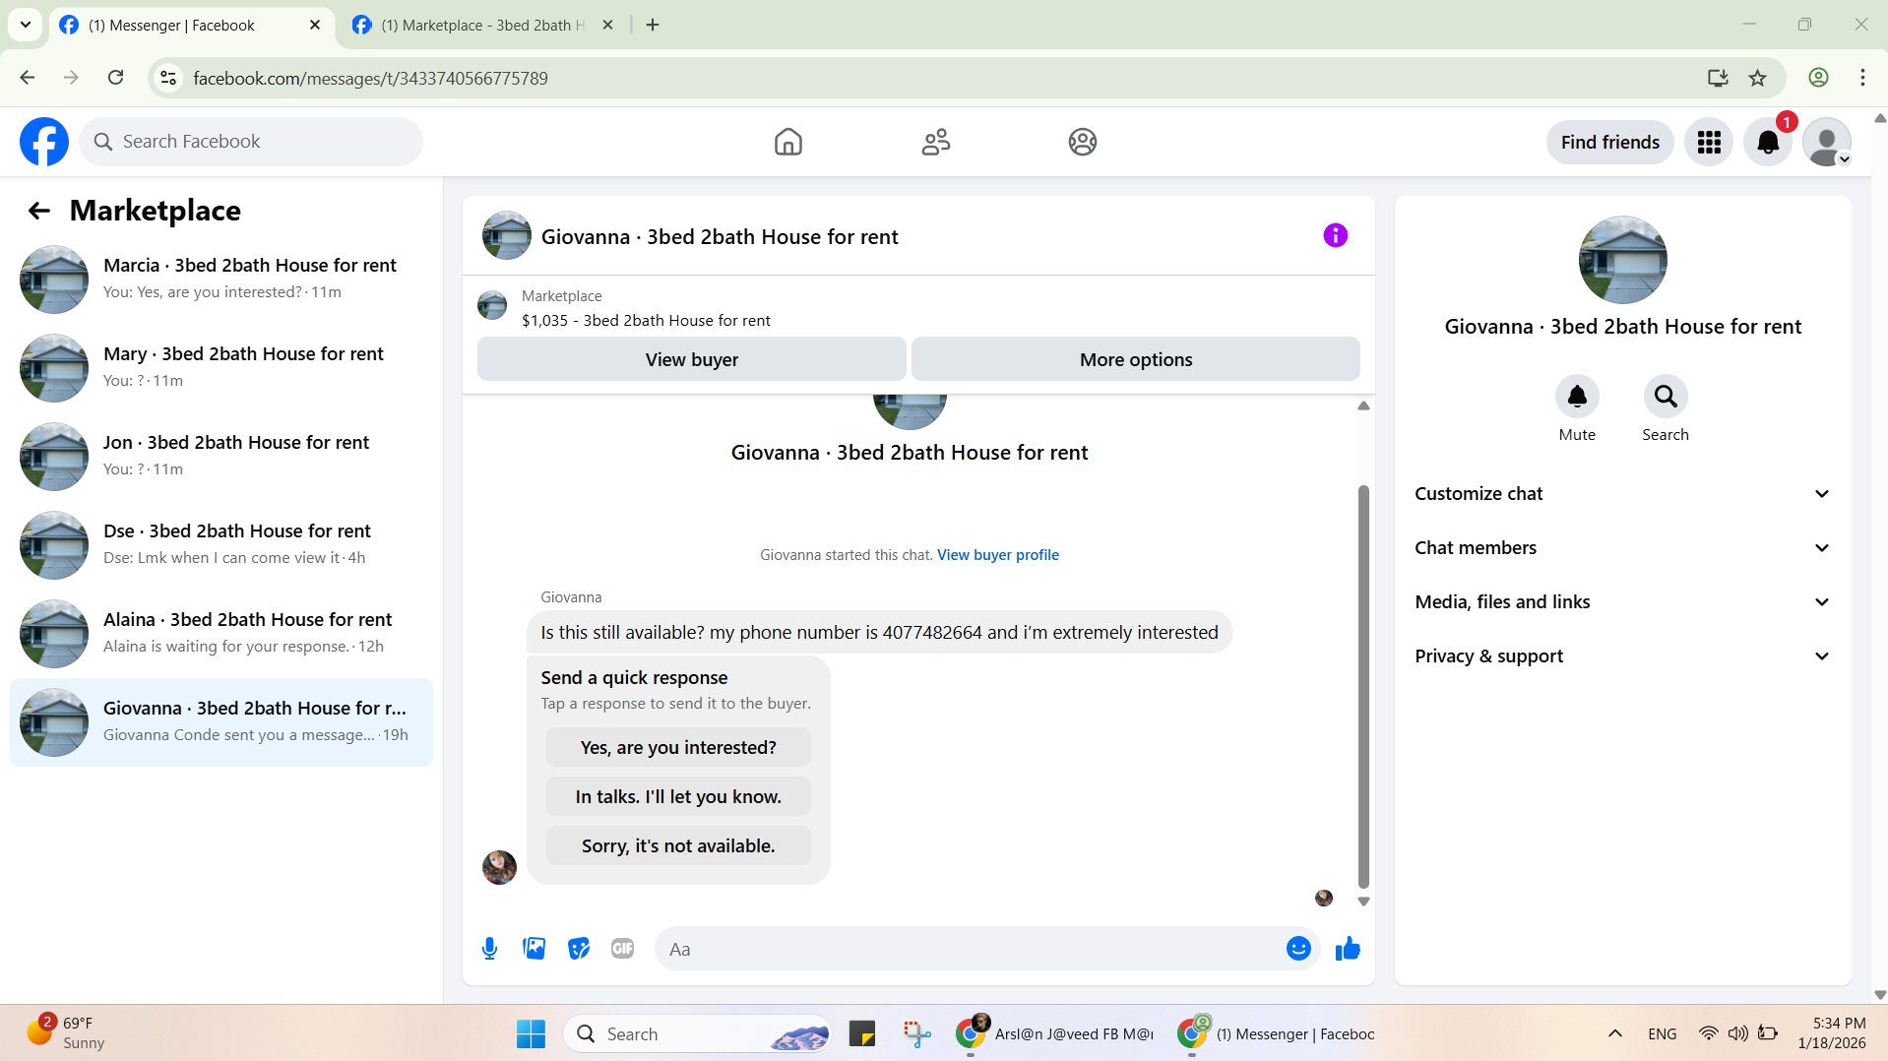Screen dimensions: 1888x1061
Task: Open Giovanna's listing thumbnail in right panel
Action: (x=1622, y=260)
